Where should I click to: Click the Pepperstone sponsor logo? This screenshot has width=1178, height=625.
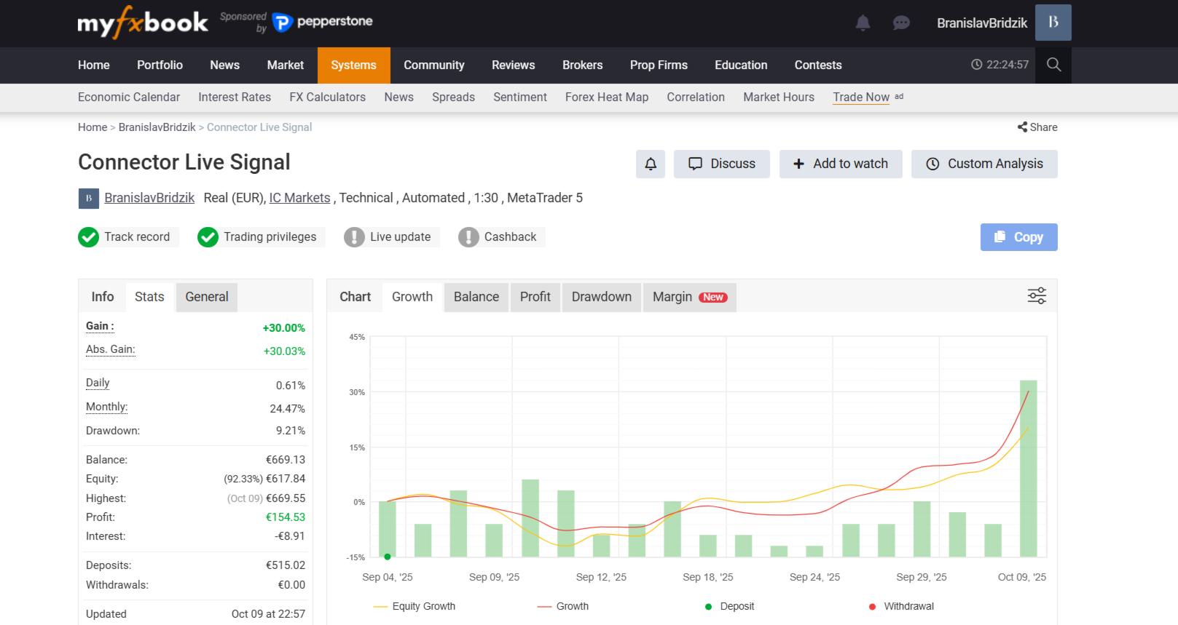[322, 22]
